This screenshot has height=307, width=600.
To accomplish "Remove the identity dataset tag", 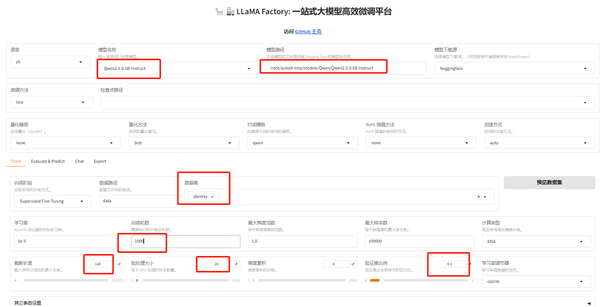I will [212, 197].
